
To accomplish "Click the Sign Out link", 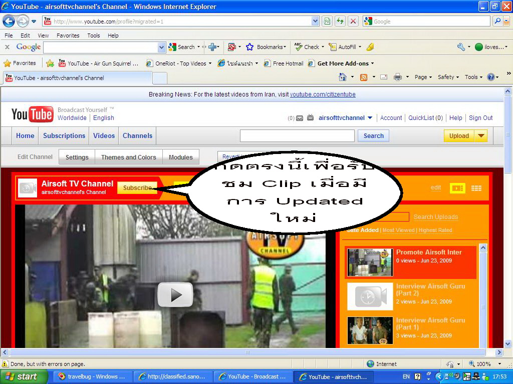I will coord(480,118).
